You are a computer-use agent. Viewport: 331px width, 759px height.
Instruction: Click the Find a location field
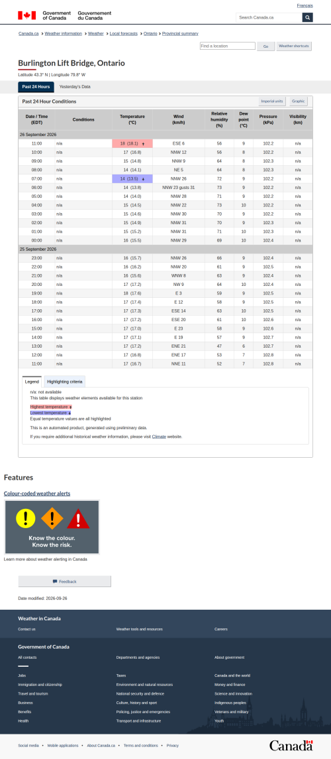click(x=228, y=46)
